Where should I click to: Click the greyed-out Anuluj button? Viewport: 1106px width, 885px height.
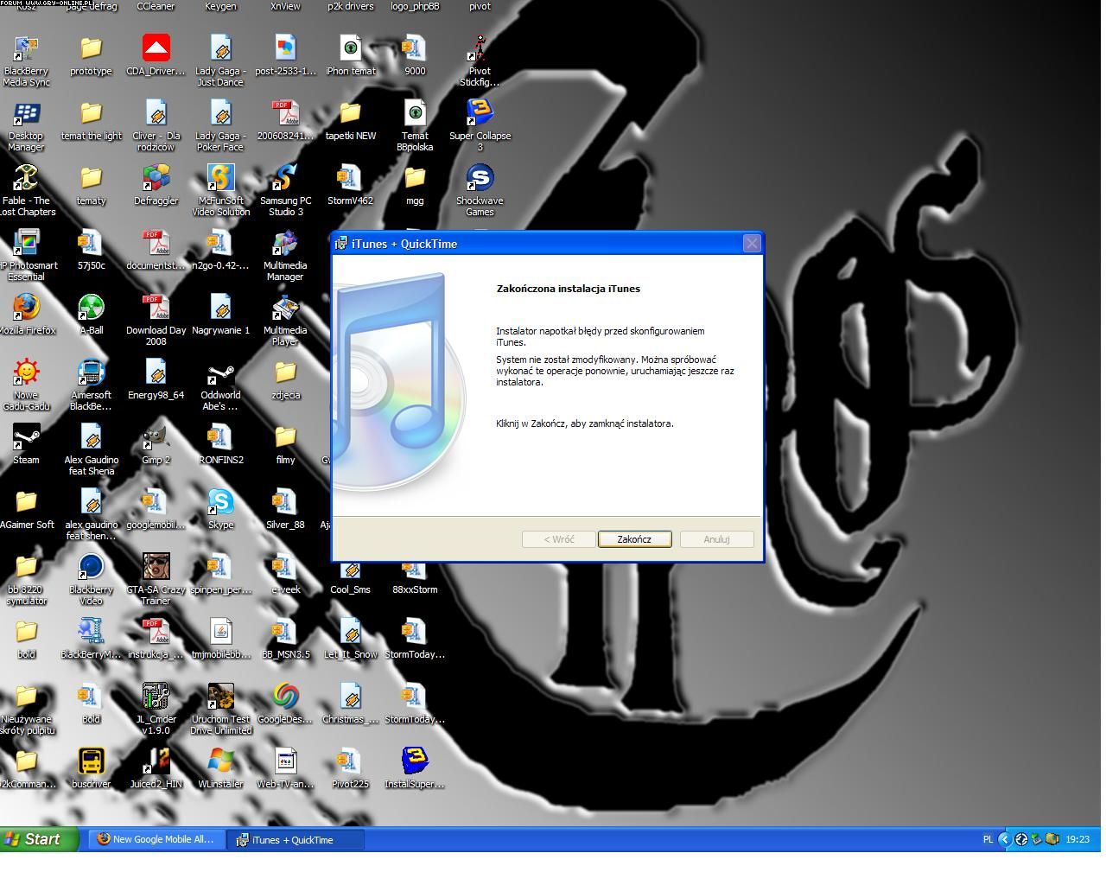point(716,539)
